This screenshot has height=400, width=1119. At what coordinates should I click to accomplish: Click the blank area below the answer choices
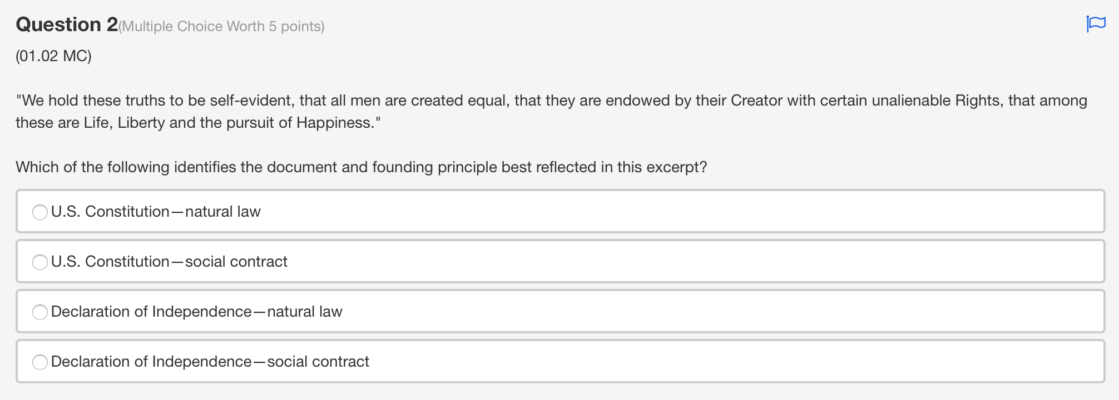coord(556,392)
